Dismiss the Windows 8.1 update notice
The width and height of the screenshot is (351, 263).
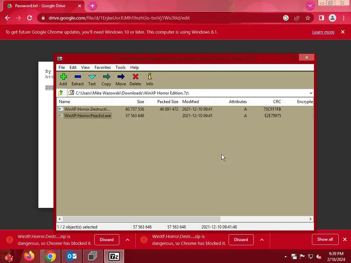click(x=343, y=32)
